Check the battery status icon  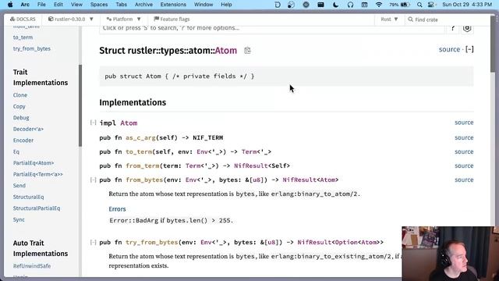coord(405,5)
